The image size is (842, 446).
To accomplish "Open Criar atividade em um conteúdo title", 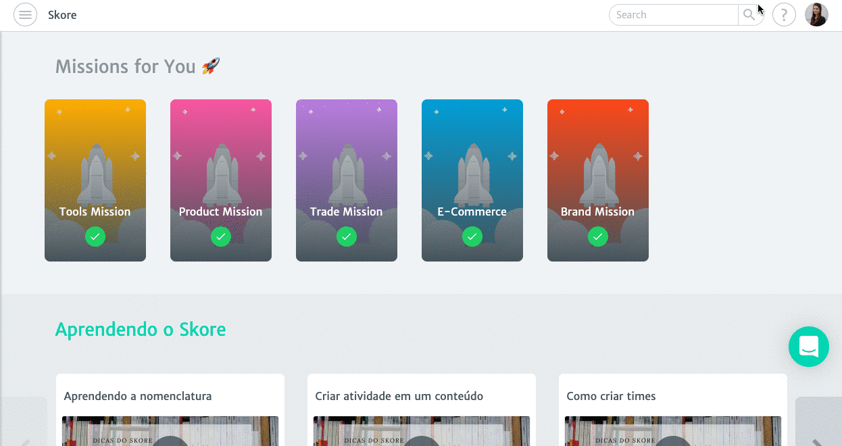I will tap(399, 396).
